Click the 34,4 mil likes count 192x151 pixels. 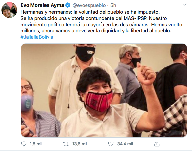tap(125, 144)
